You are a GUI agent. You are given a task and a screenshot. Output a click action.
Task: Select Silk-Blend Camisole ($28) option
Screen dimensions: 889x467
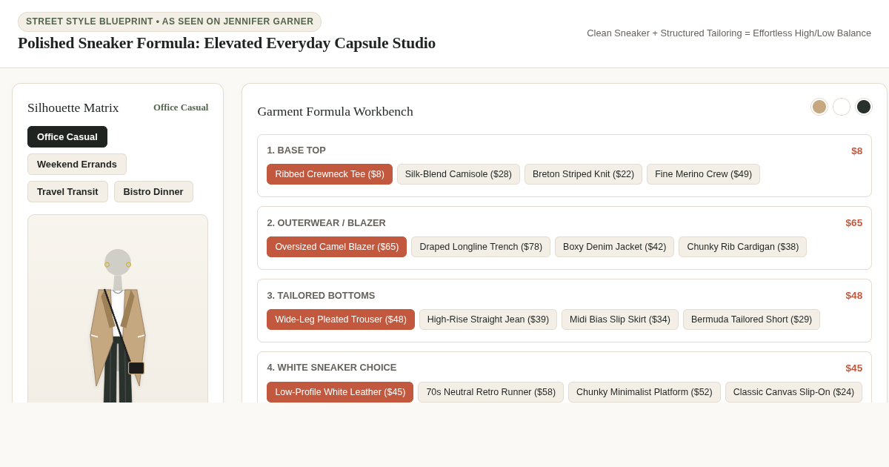pyautogui.click(x=459, y=174)
